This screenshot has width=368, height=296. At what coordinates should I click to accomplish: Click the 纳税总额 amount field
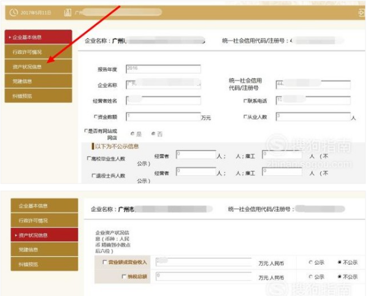tap(204, 276)
